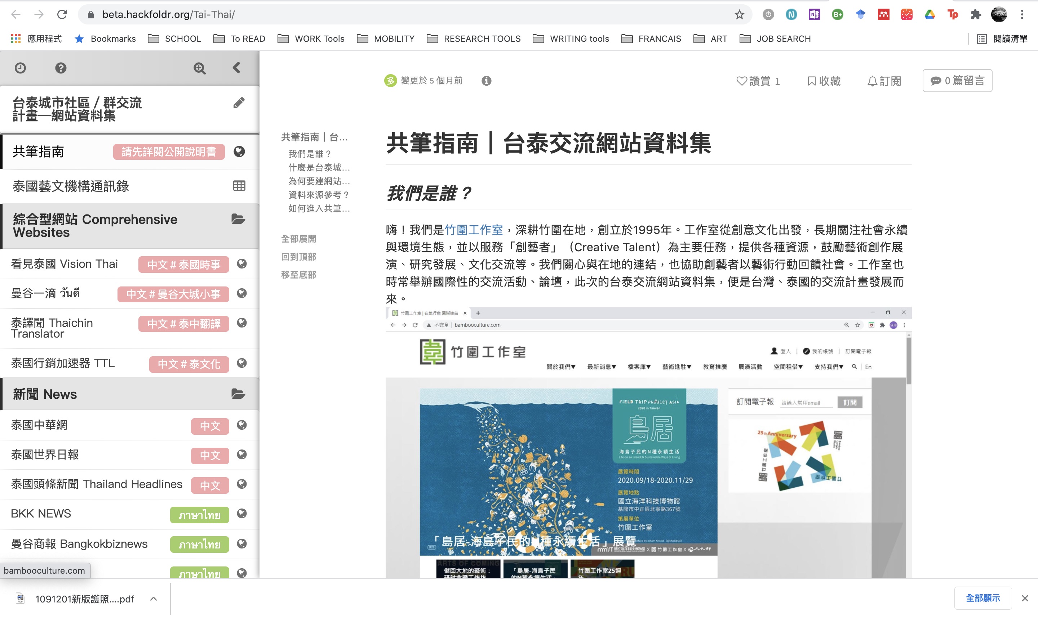
Task: Expand options for downloaded 1091201新版護照 pdf
Action: [x=153, y=599]
